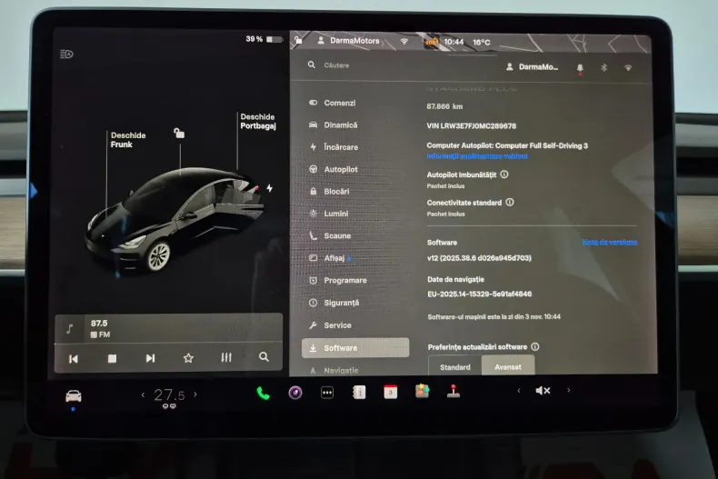Image resolution: width=718 pixels, height=479 pixels.
Task: Tap the 87.866 km odometer text
Action: (444, 106)
